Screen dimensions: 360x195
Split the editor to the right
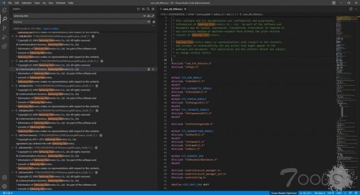pyautogui.click(x=351, y=9)
